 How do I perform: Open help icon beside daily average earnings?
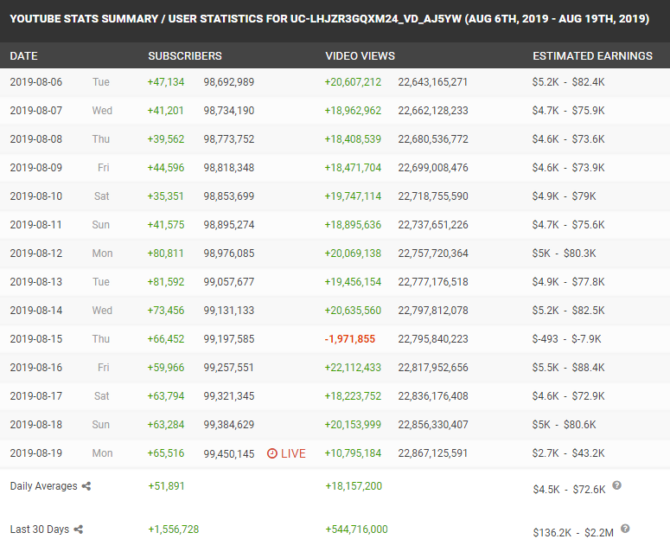tap(616, 485)
